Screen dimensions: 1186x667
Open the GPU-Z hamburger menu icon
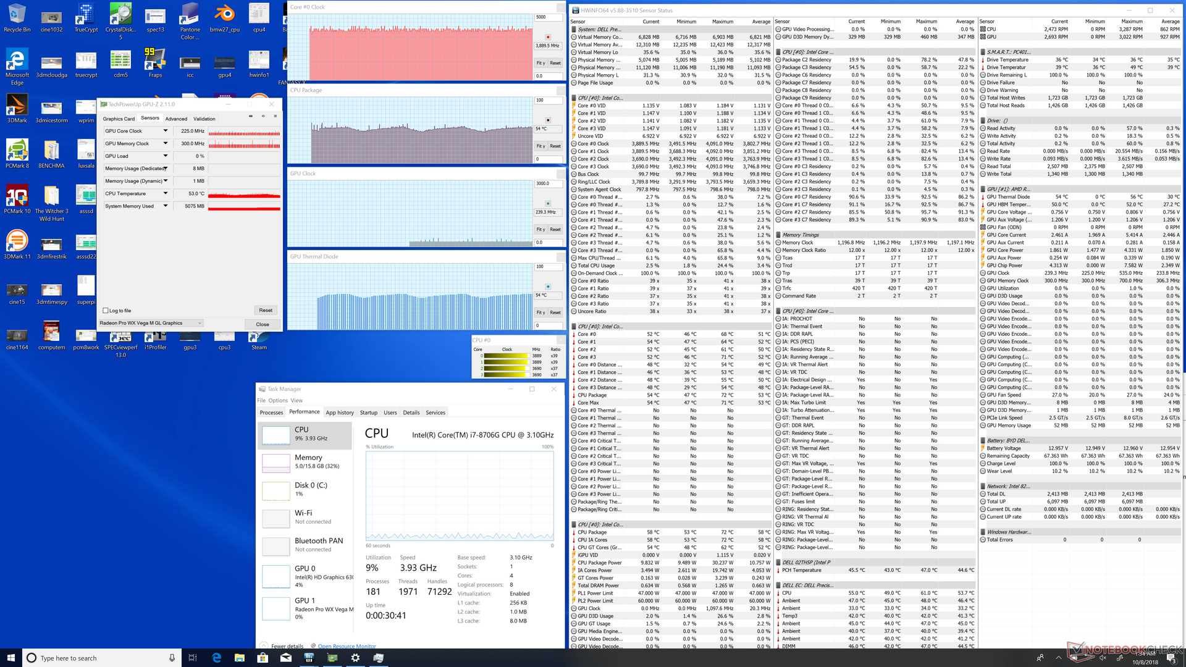275,116
